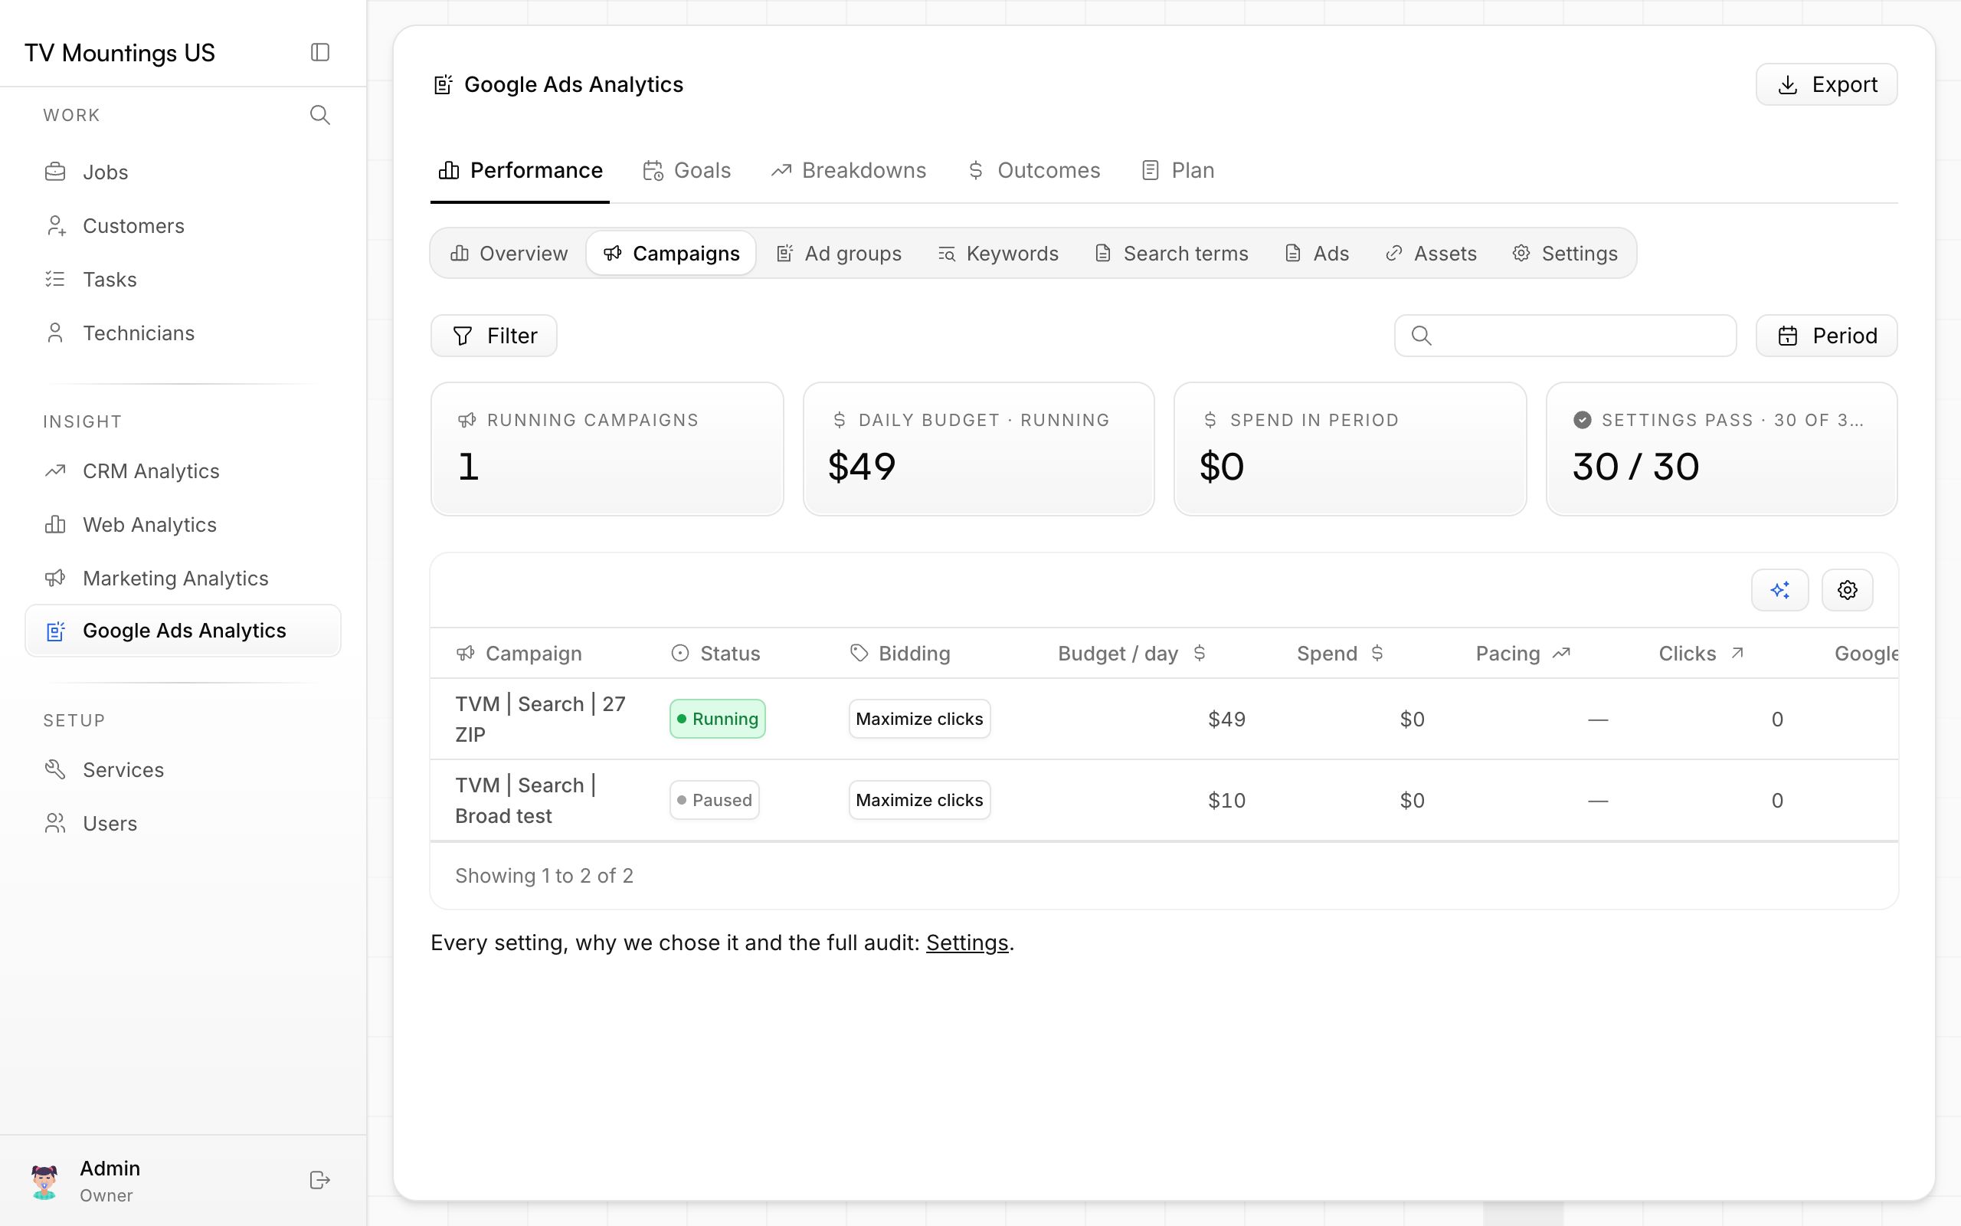Screen dimensions: 1961x1226
Task: Open table column settings gear
Action: click(1847, 590)
